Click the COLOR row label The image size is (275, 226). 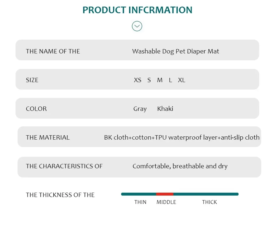pos(36,109)
